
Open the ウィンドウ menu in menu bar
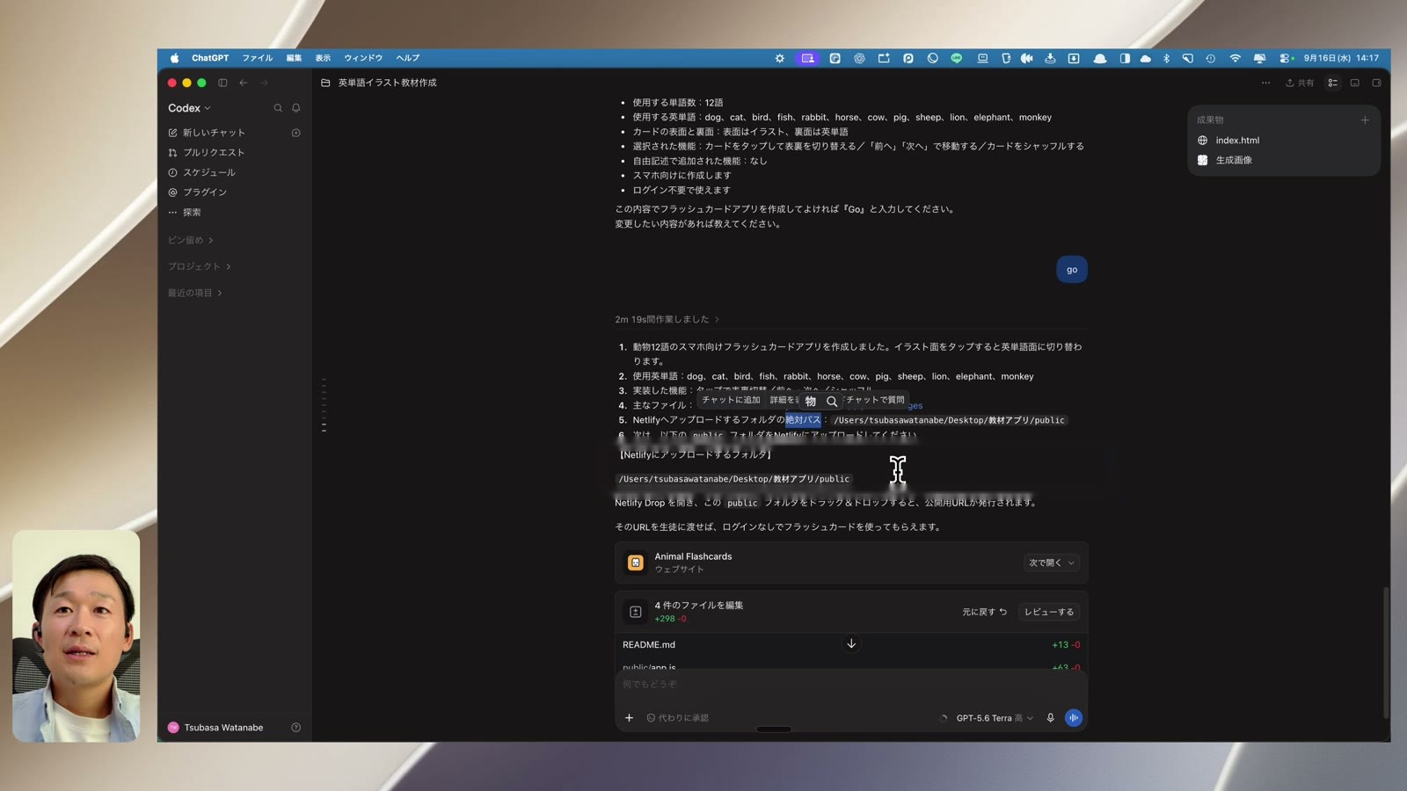point(363,58)
